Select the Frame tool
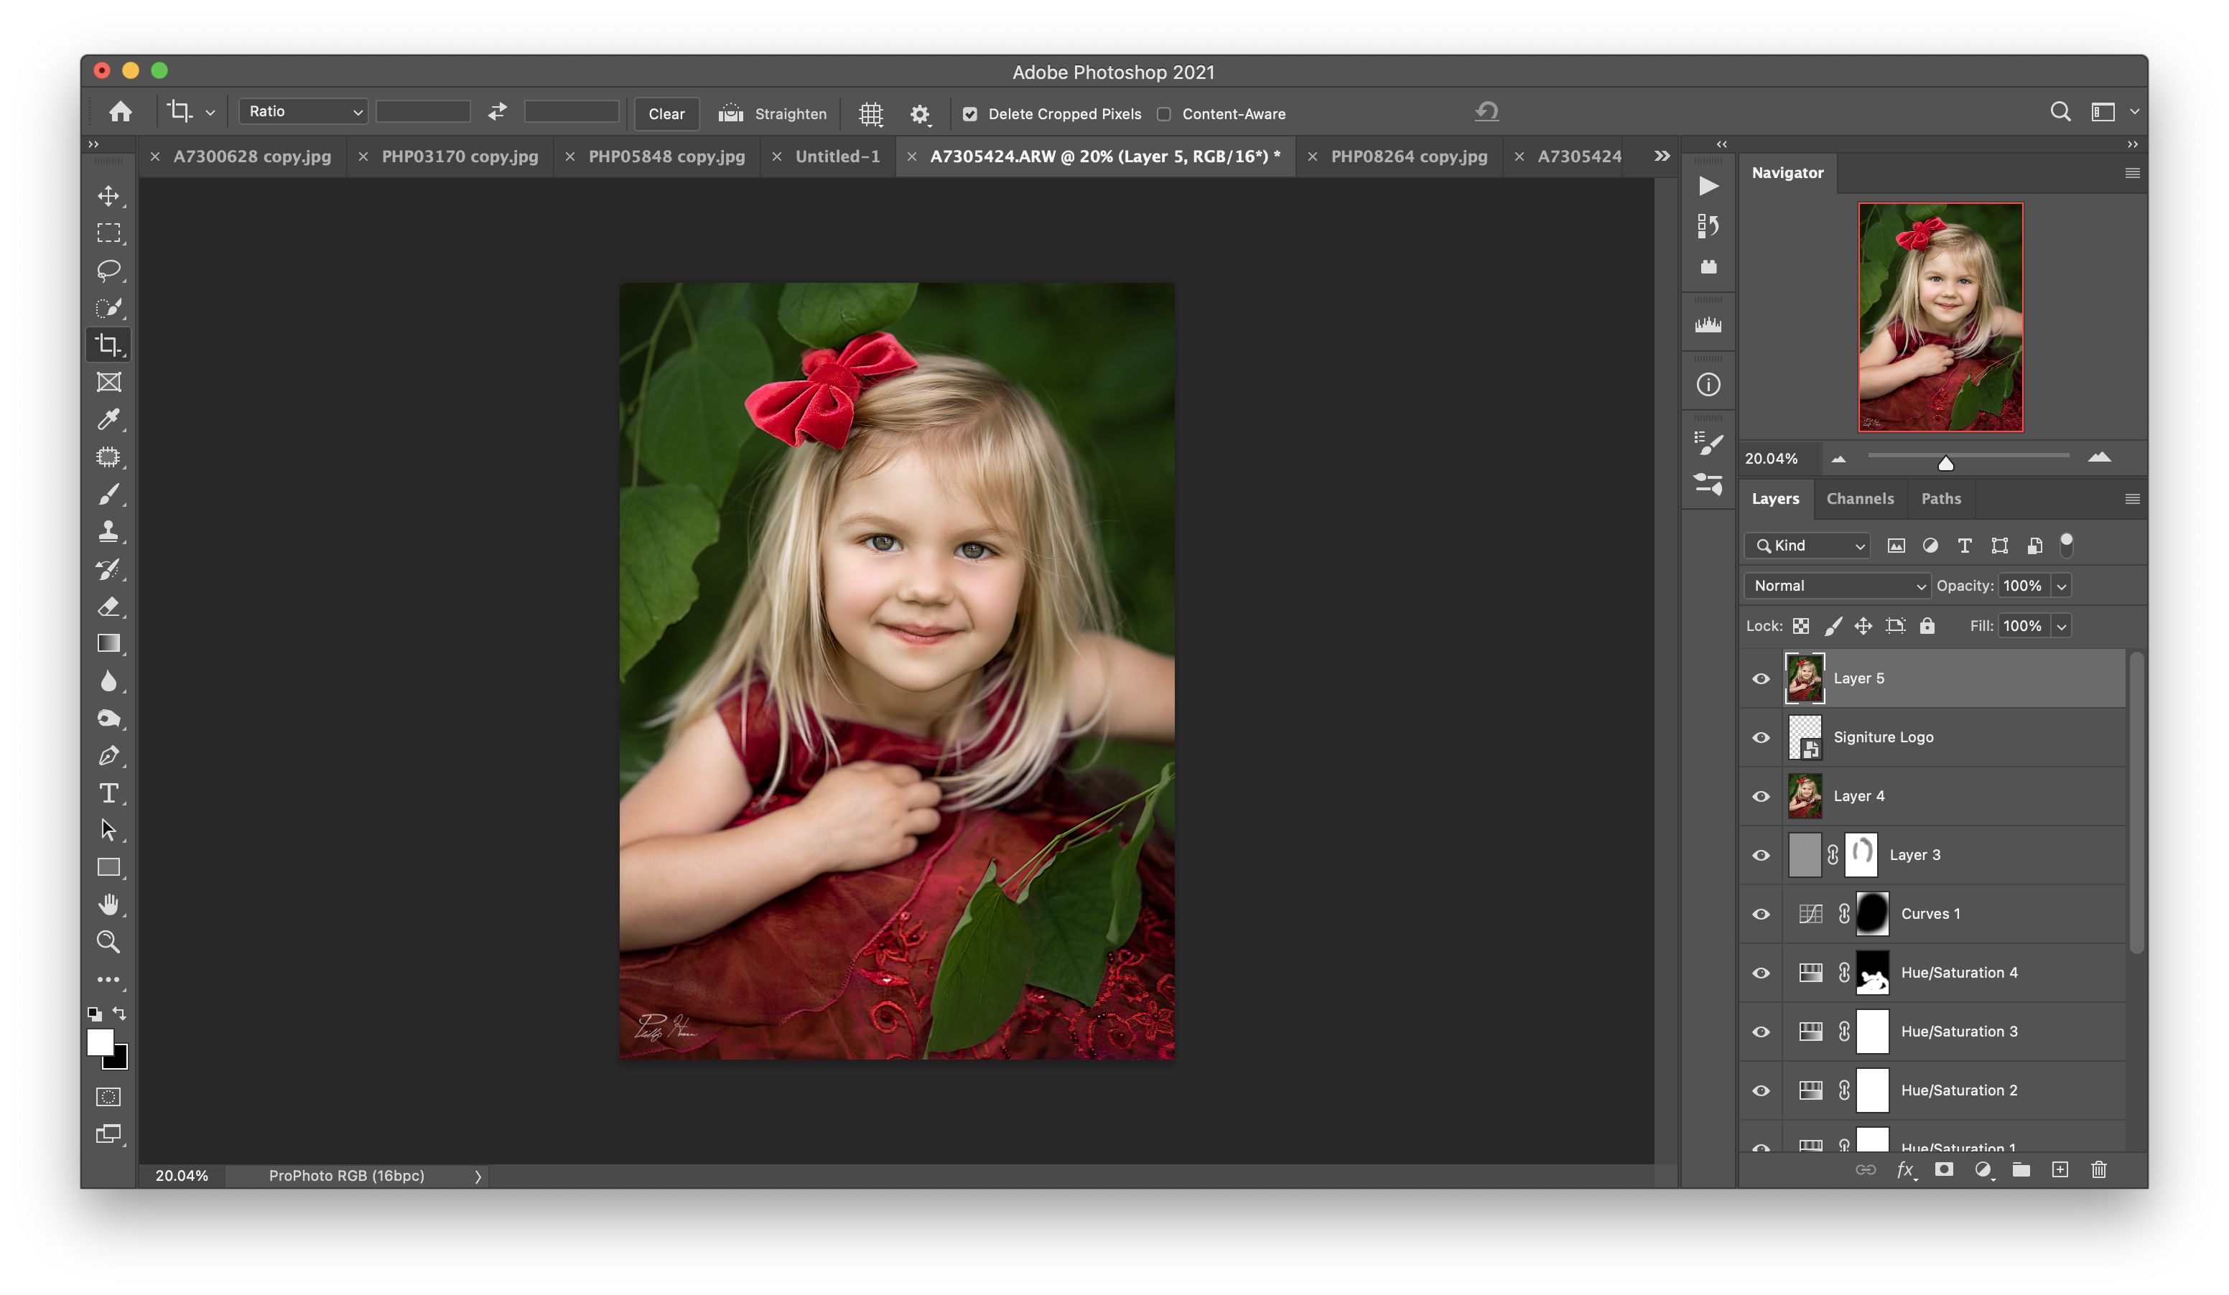2229x1295 pixels. [109, 382]
